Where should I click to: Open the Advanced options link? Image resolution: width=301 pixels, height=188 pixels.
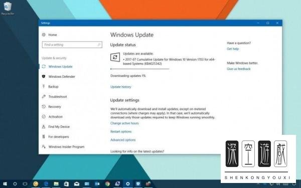tap(123, 140)
